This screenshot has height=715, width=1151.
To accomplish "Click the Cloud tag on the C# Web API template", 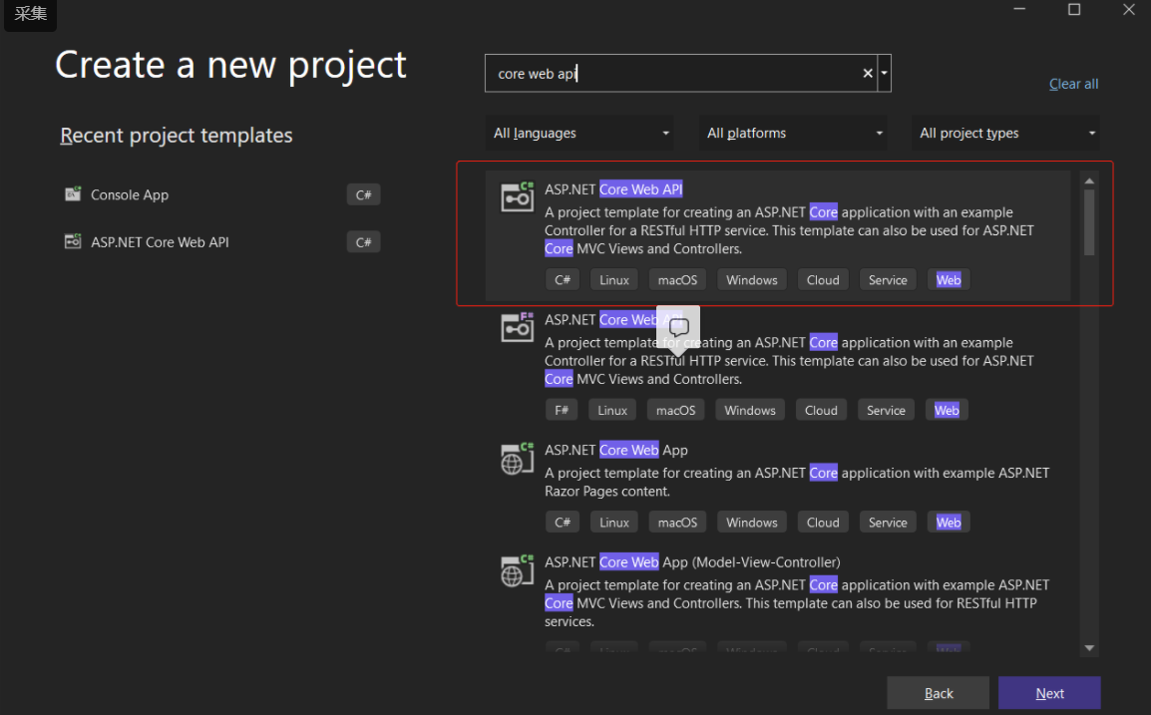I will pos(823,279).
